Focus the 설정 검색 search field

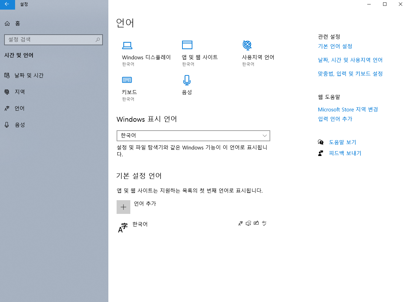coord(53,40)
